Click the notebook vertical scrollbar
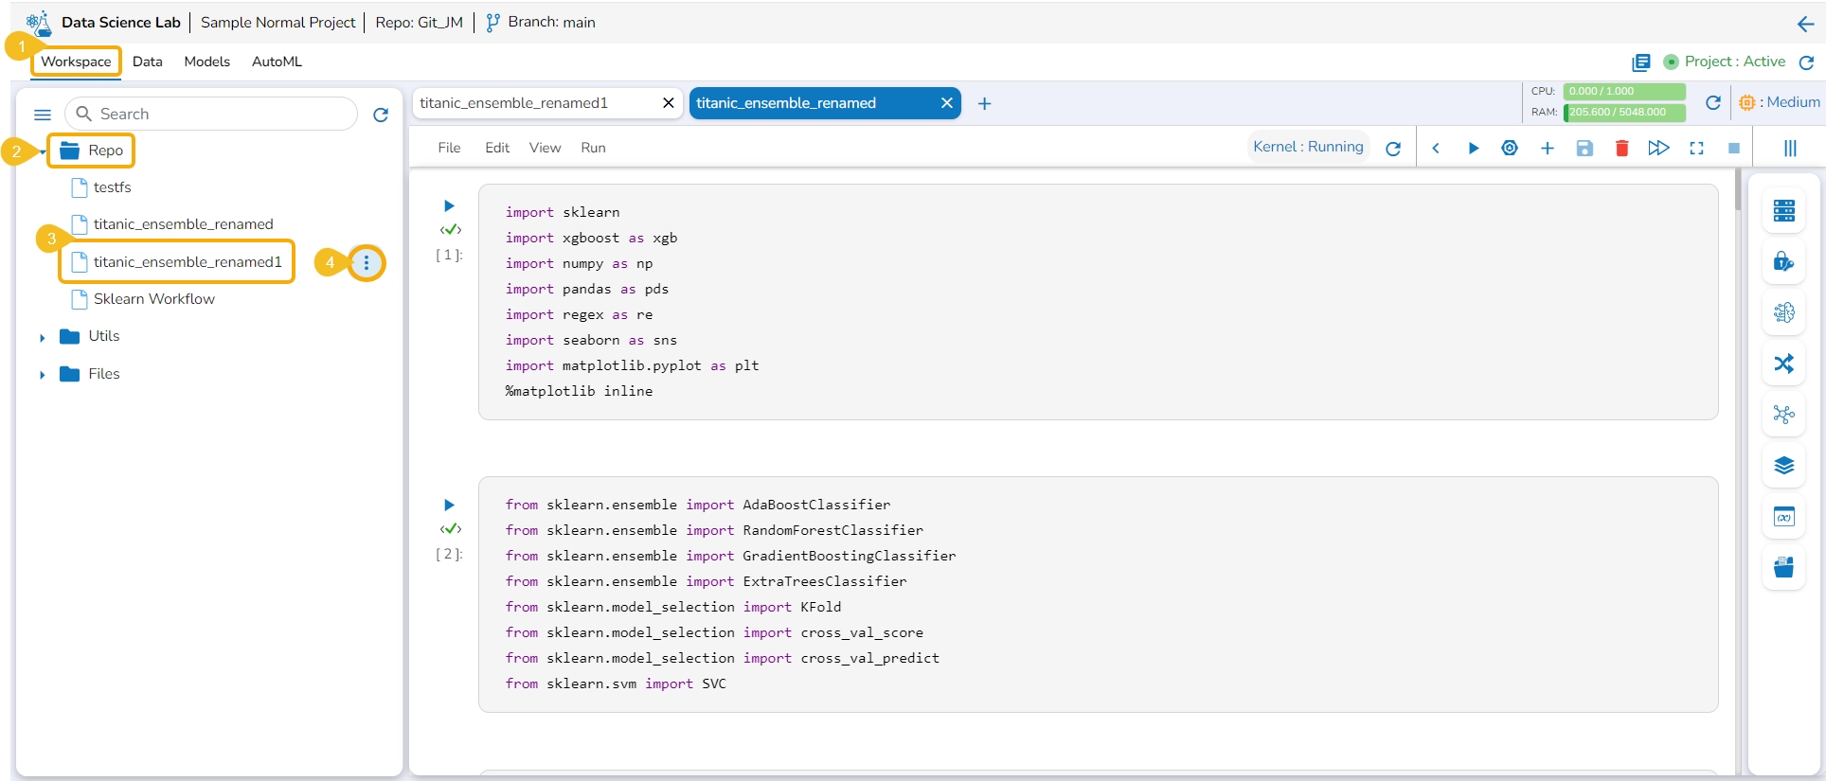 click(x=1737, y=189)
